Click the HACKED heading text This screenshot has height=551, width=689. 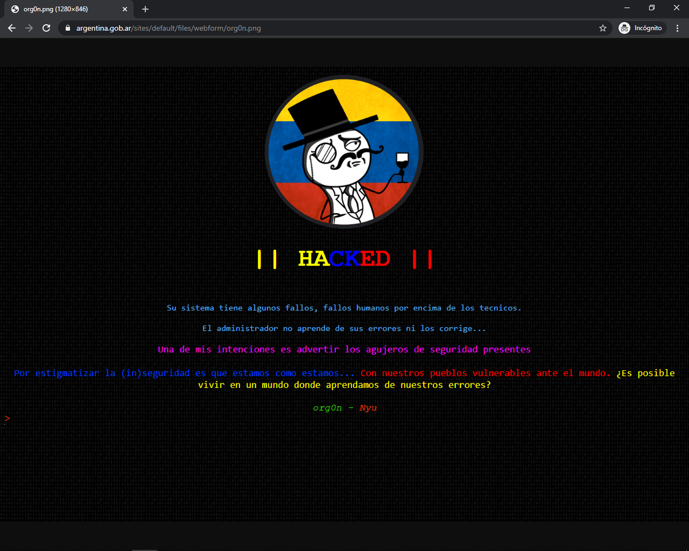pos(344,259)
